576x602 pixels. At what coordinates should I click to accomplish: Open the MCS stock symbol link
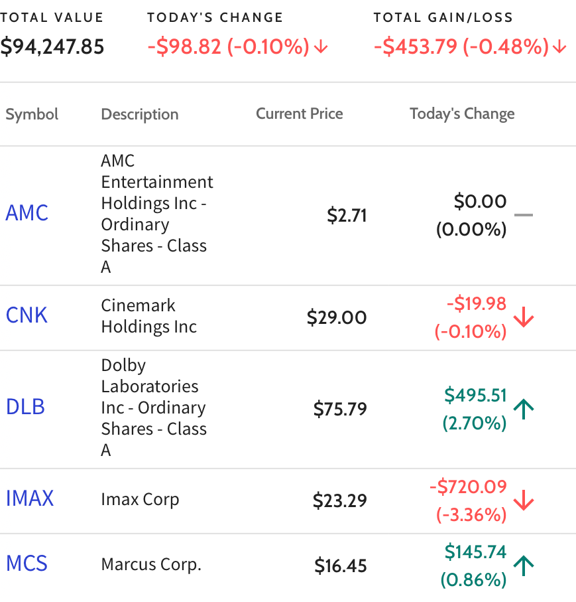27,564
